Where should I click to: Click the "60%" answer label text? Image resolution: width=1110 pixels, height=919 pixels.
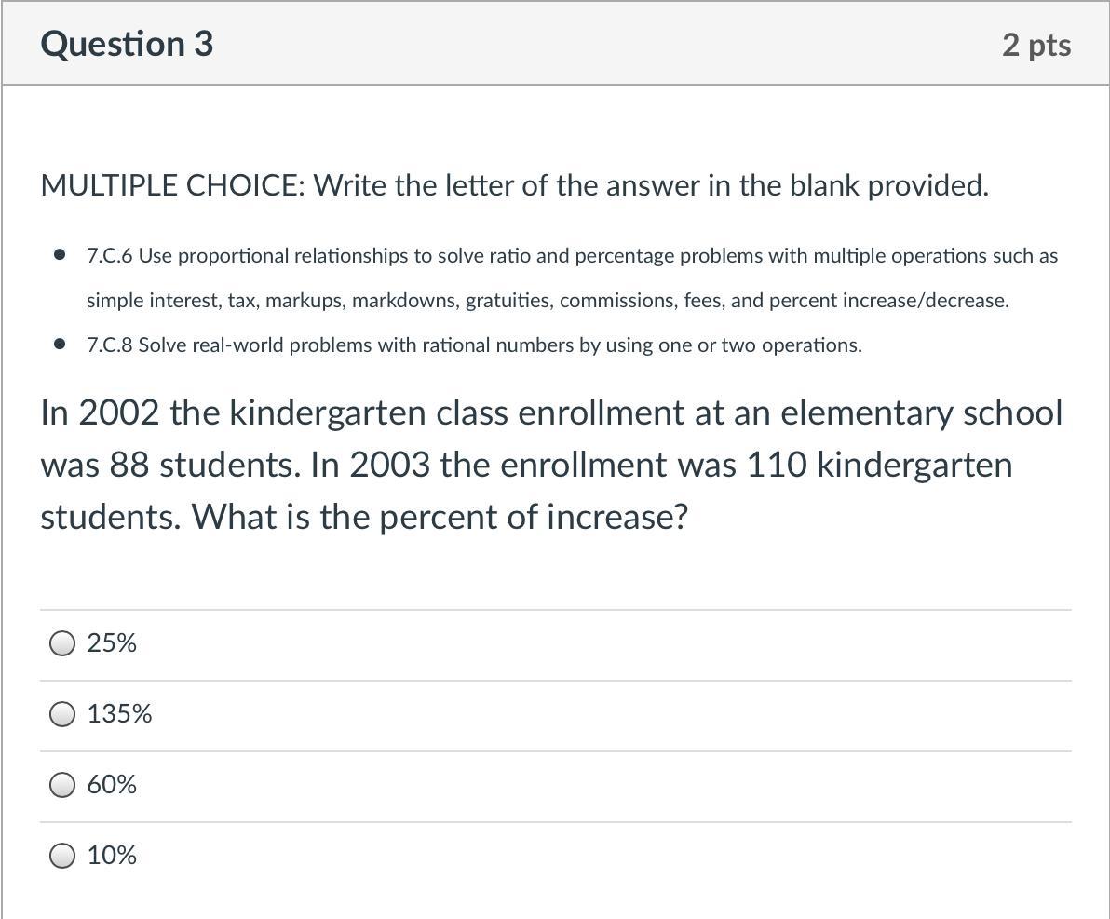tap(112, 785)
